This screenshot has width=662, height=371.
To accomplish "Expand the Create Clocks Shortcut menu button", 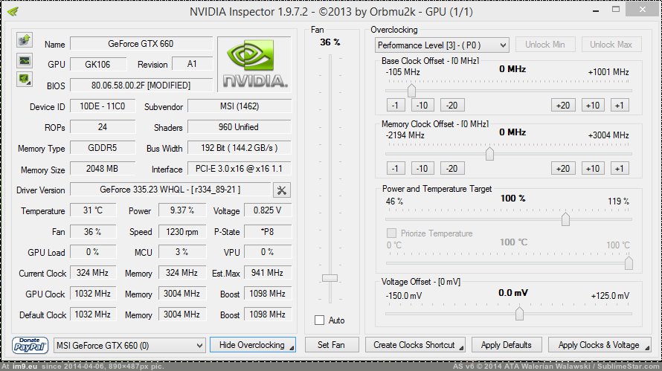I will 416,345.
